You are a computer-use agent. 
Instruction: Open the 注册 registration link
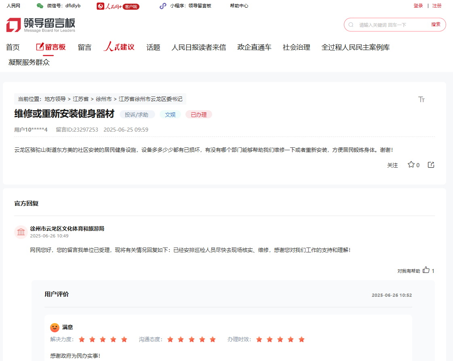[x=437, y=6]
